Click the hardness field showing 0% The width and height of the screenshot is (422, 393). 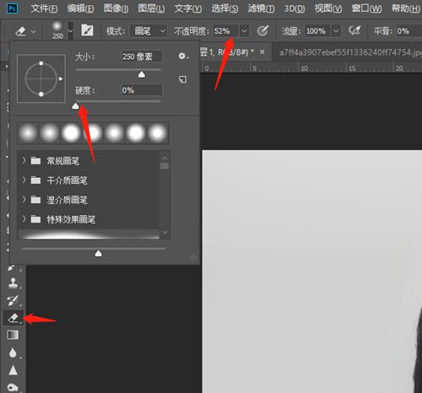[142, 90]
